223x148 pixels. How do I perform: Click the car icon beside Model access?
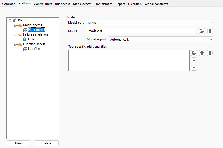[x=20, y=25]
